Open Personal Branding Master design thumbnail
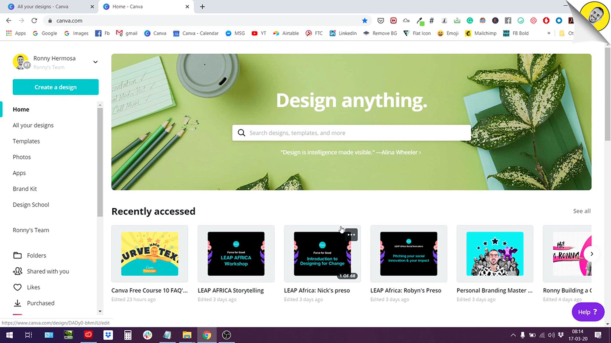Viewport: 611px width, 343px height. (x=495, y=254)
